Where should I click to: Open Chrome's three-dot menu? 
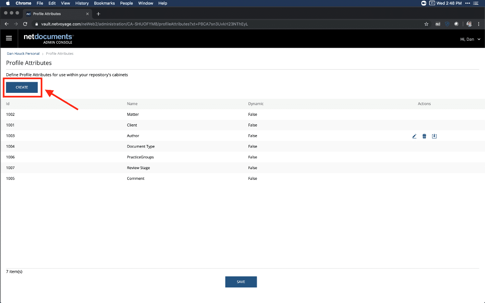click(479, 24)
